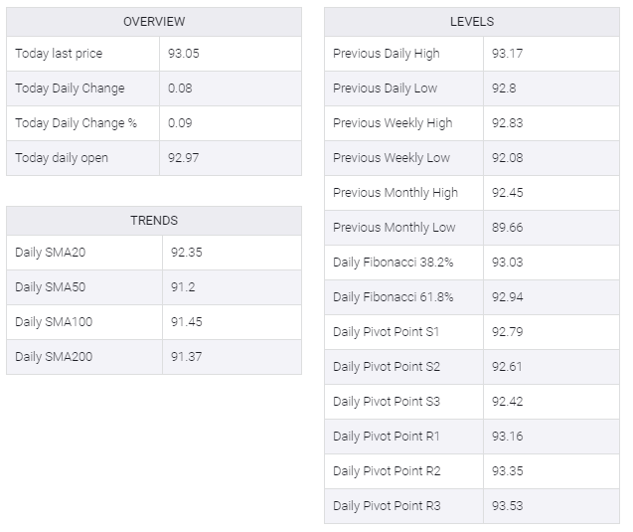The height and width of the screenshot is (532, 633).
Task: Click the Today Daily Change label
Action: pyautogui.click(x=70, y=89)
